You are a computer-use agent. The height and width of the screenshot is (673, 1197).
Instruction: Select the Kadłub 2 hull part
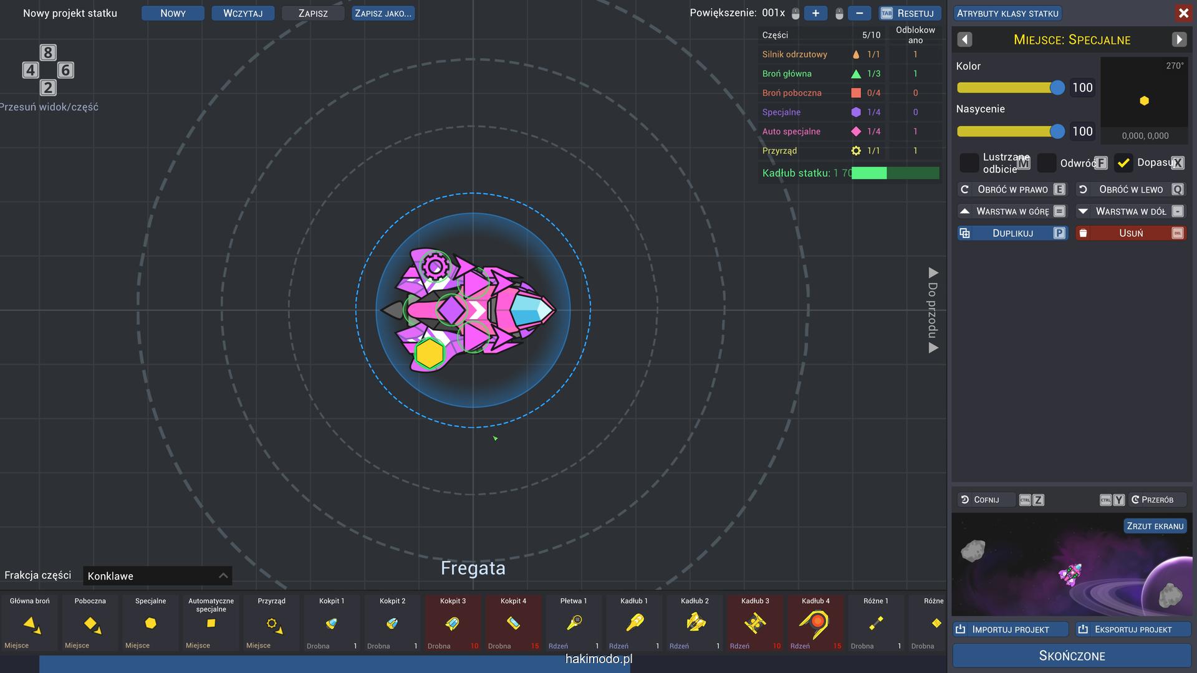click(x=695, y=623)
